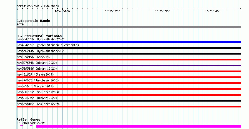Open the TET2|NM_001127208 gene label

point(31,123)
